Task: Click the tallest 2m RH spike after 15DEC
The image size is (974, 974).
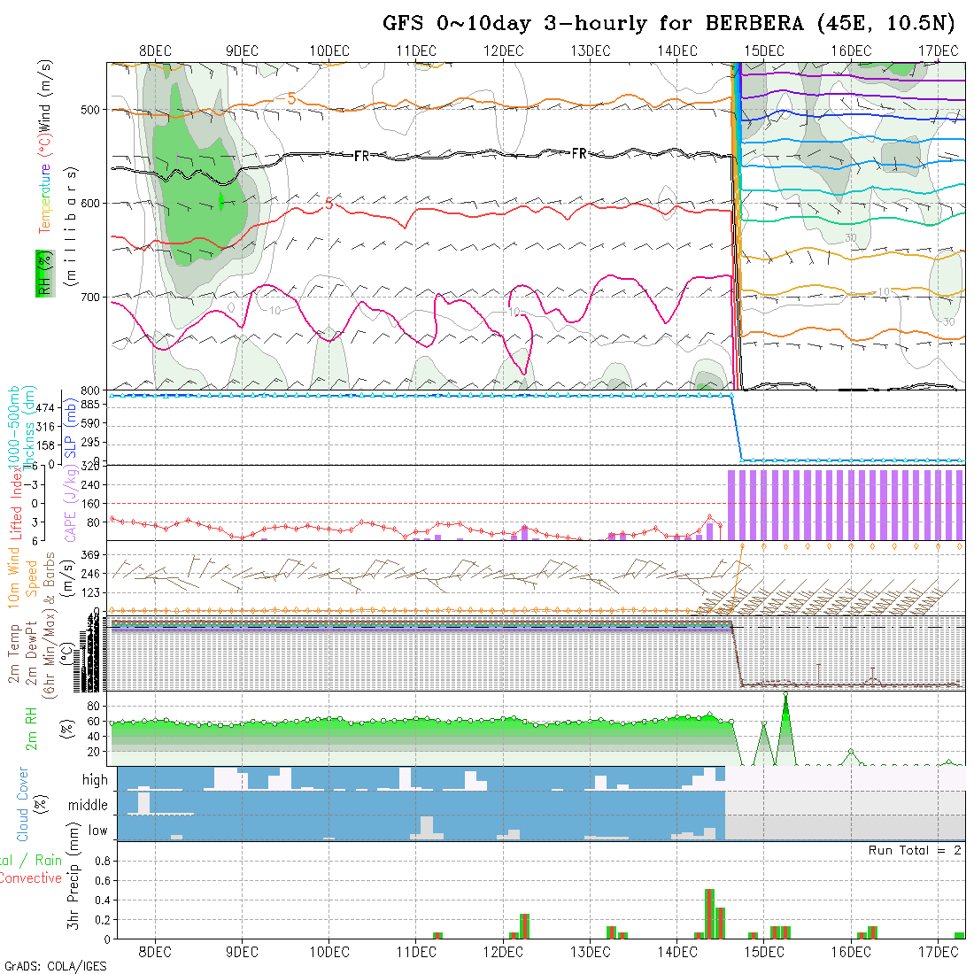Action: pyautogui.click(x=785, y=696)
